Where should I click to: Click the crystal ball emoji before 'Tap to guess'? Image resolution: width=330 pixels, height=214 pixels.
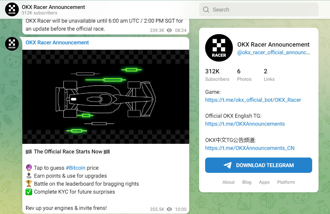point(29,168)
